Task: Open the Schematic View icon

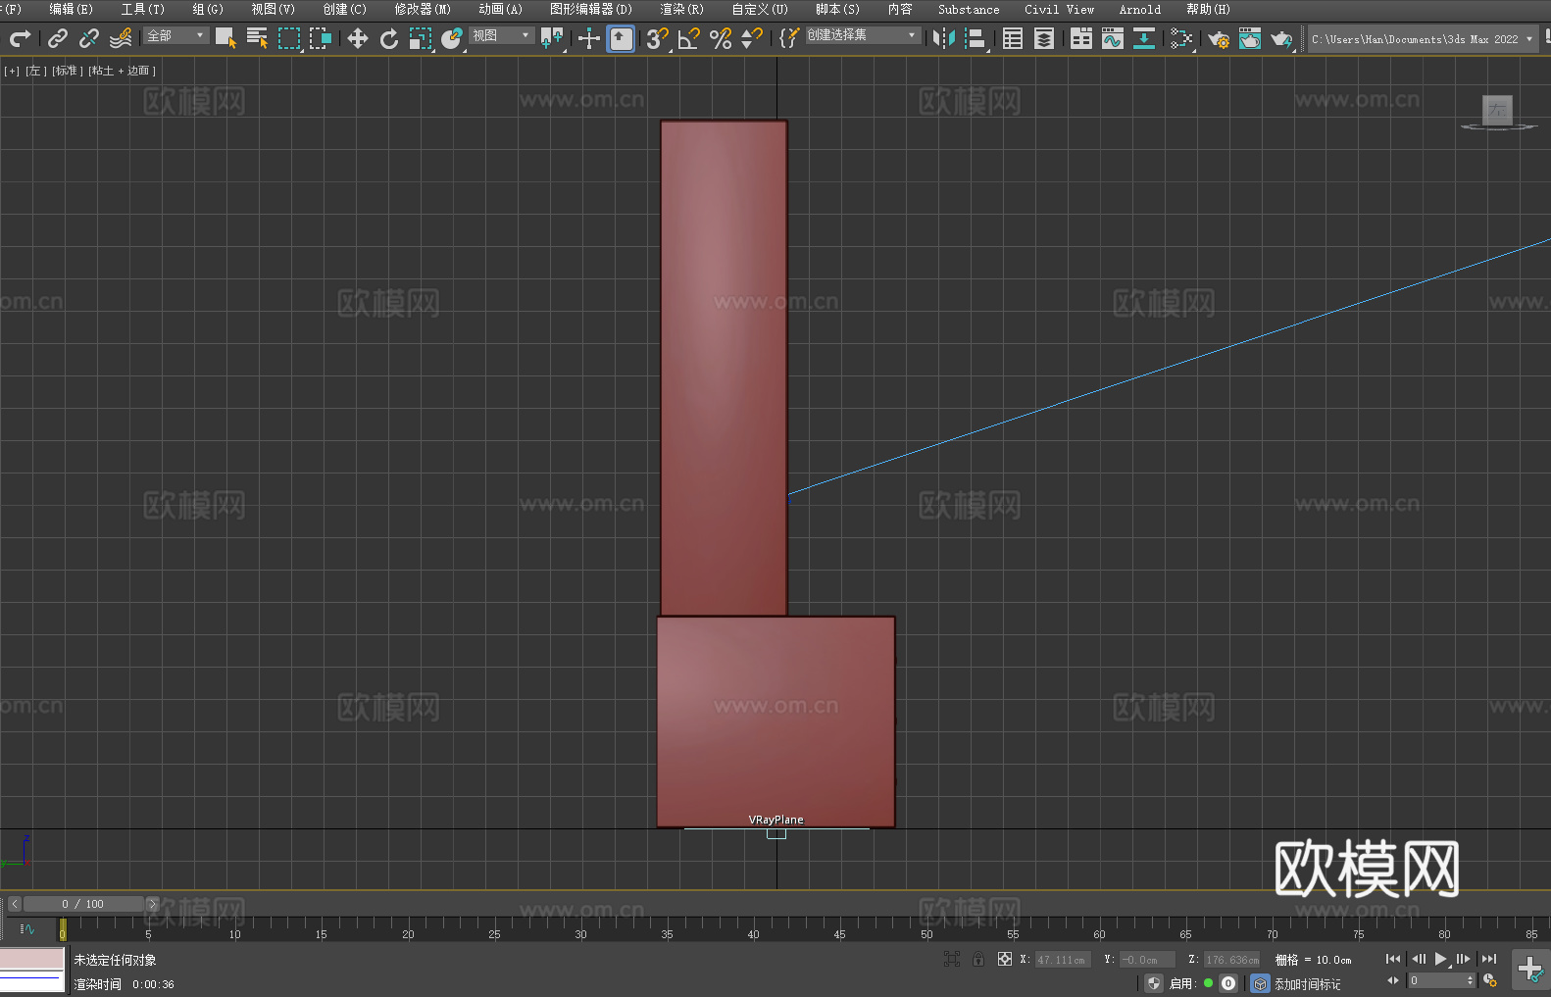Action: pyautogui.click(x=1144, y=38)
